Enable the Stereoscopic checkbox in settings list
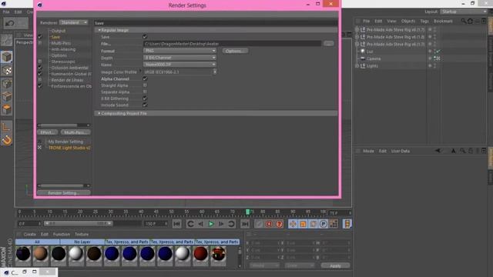The width and height of the screenshot is (493, 277). tap(40, 62)
